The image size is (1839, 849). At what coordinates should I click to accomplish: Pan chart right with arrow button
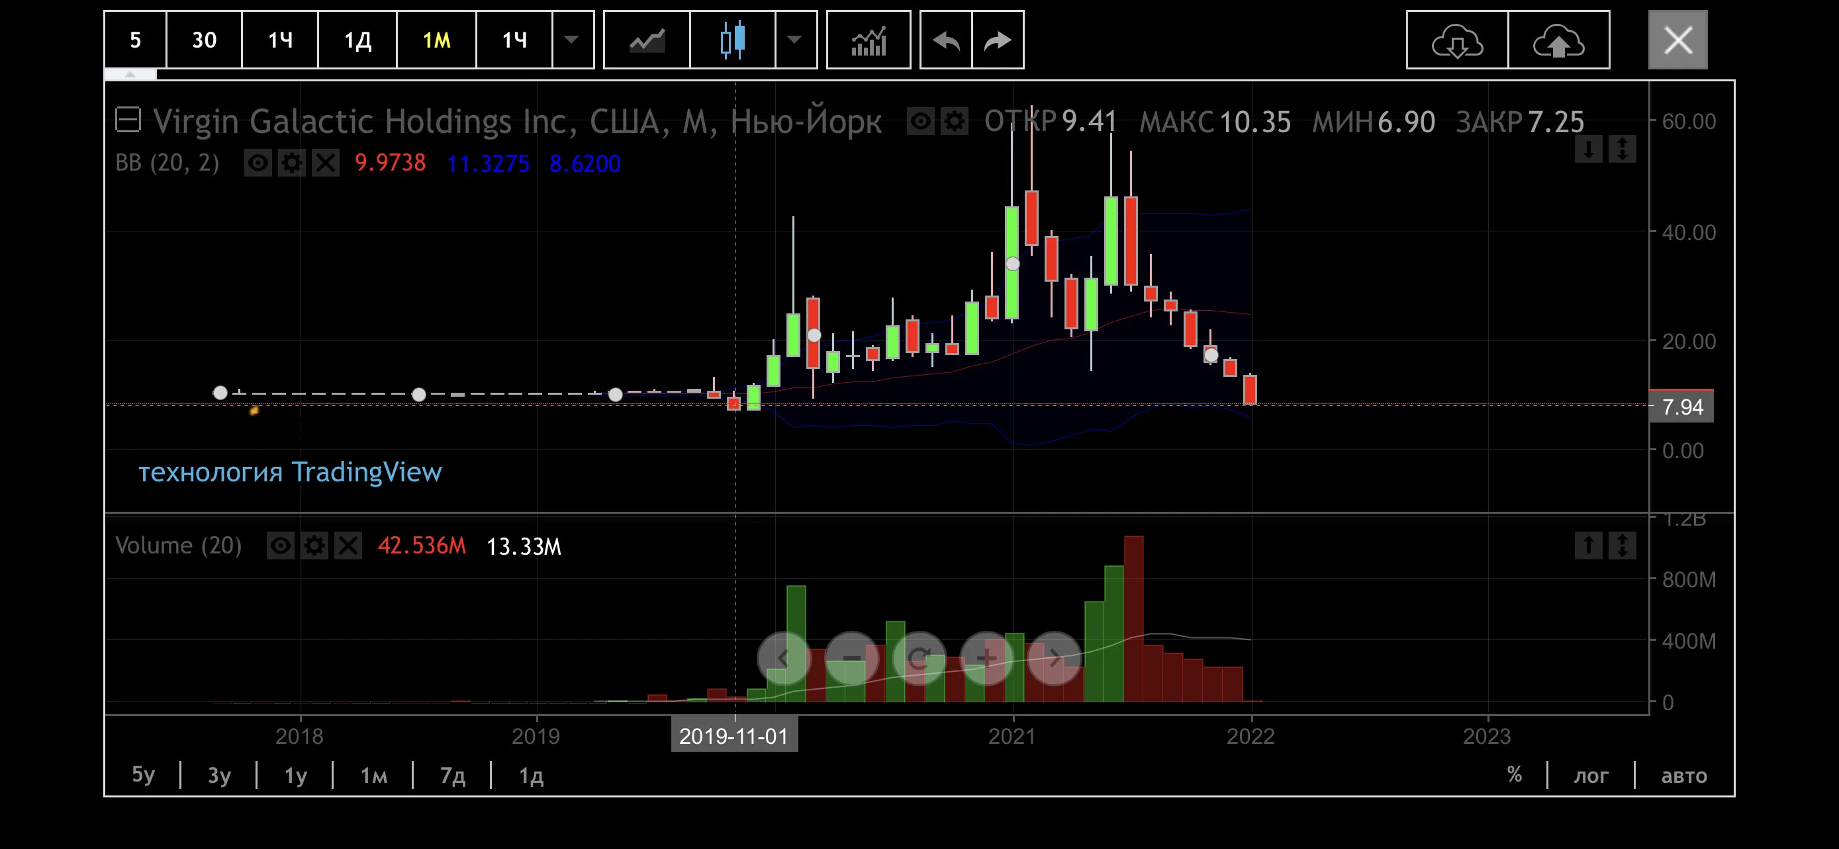click(1055, 658)
